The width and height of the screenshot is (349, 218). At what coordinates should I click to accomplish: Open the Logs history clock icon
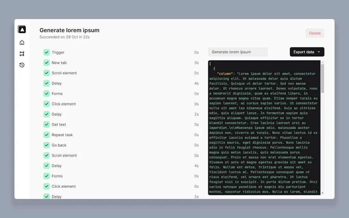point(22,65)
